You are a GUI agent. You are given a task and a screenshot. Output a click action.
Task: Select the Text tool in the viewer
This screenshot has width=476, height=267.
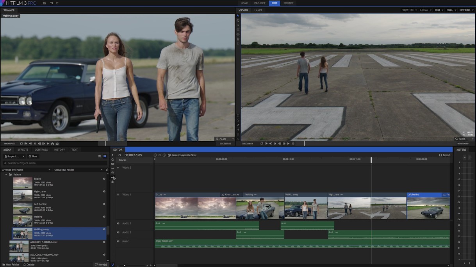pyautogui.click(x=238, y=25)
